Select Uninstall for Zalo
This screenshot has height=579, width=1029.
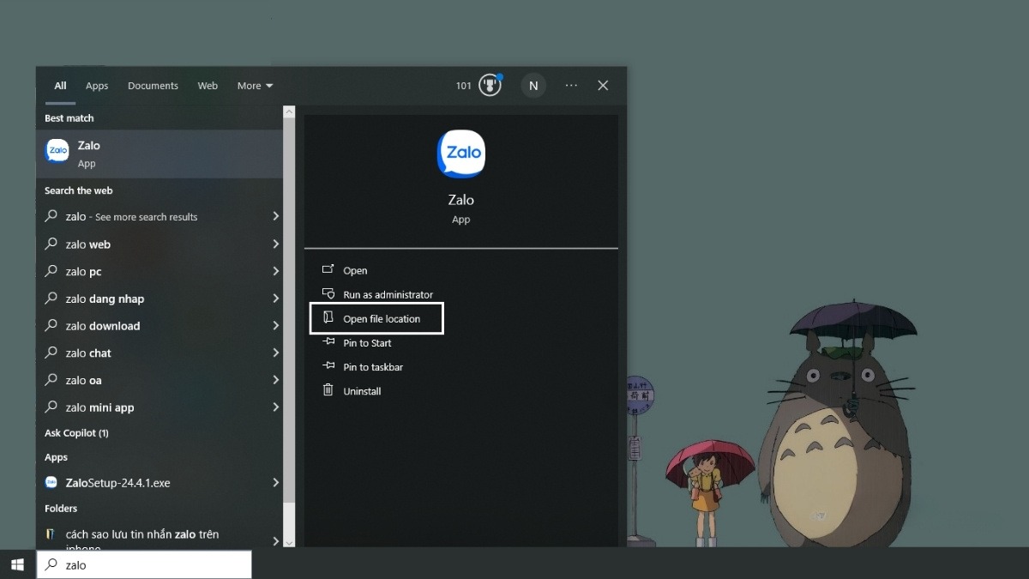click(362, 391)
